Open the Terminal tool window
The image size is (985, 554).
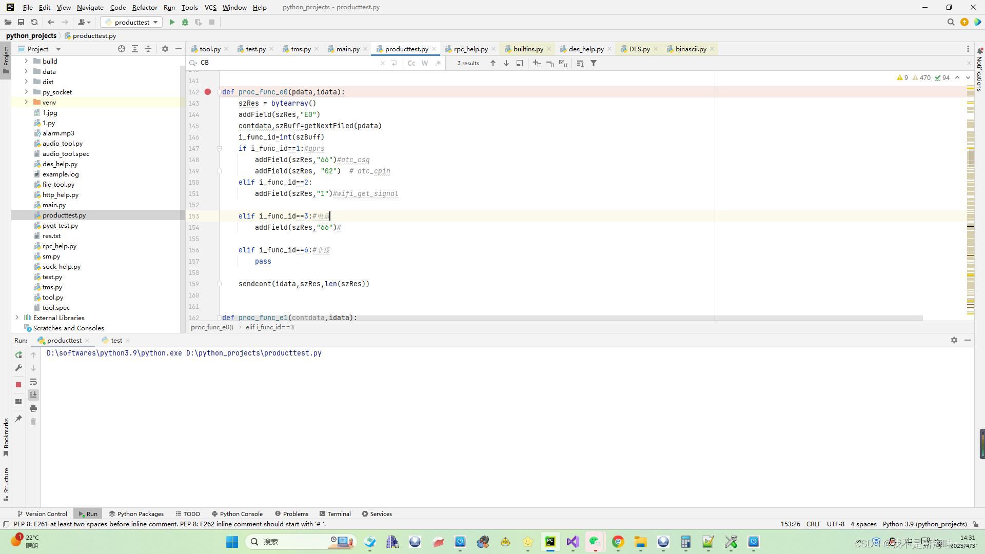tap(335, 513)
